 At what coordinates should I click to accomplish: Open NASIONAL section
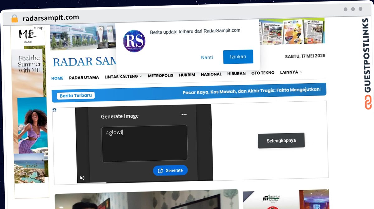click(x=211, y=74)
